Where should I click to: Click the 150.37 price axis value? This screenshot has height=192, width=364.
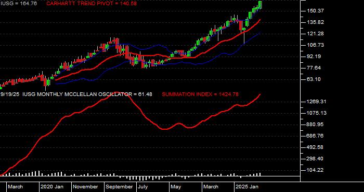[x=315, y=11]
